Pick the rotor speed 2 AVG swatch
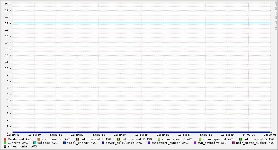 click(x=119, y=139)
